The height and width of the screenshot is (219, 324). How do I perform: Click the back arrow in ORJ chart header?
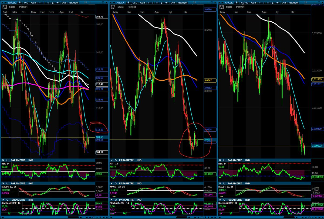click(5, 3)
